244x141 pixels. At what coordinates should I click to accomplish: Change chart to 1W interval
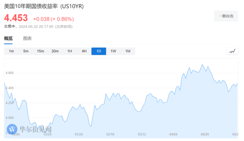click(x=113, y=51)
